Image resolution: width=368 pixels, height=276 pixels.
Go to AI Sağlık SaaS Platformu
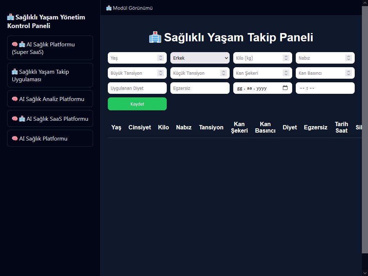pyautogui.click(x=50, y=119)
